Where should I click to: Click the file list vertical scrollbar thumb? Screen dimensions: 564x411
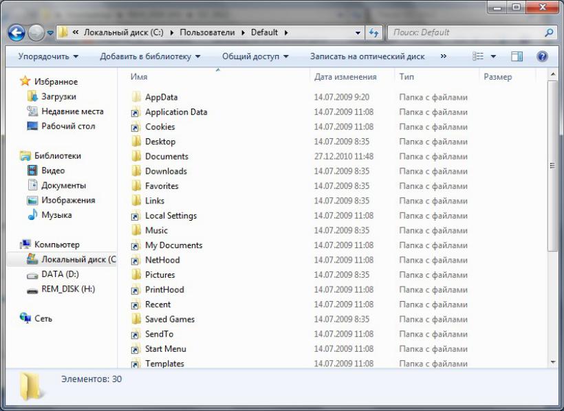coord(553,166)
